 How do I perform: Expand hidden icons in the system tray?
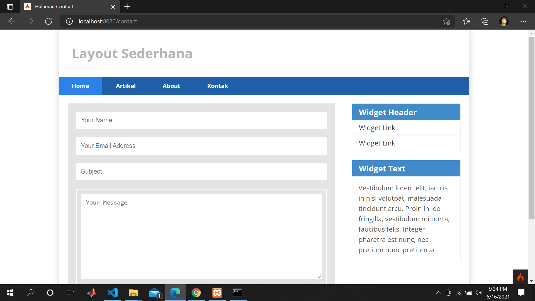coord(438,293)
